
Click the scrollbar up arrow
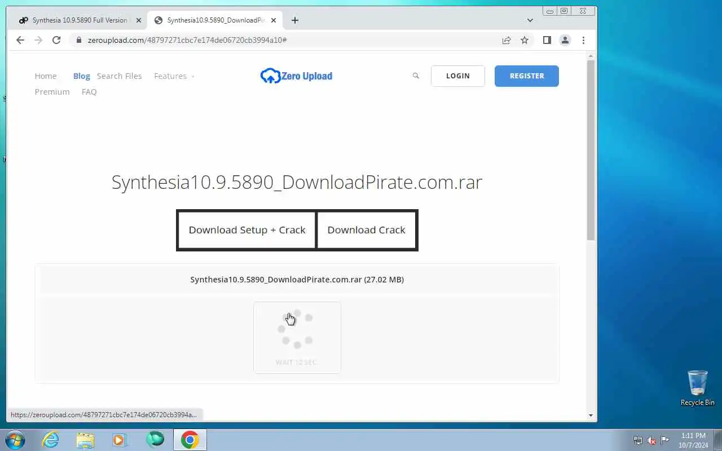pos(591,56)
